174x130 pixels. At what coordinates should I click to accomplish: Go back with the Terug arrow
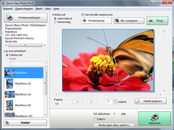tap(150, 21)
